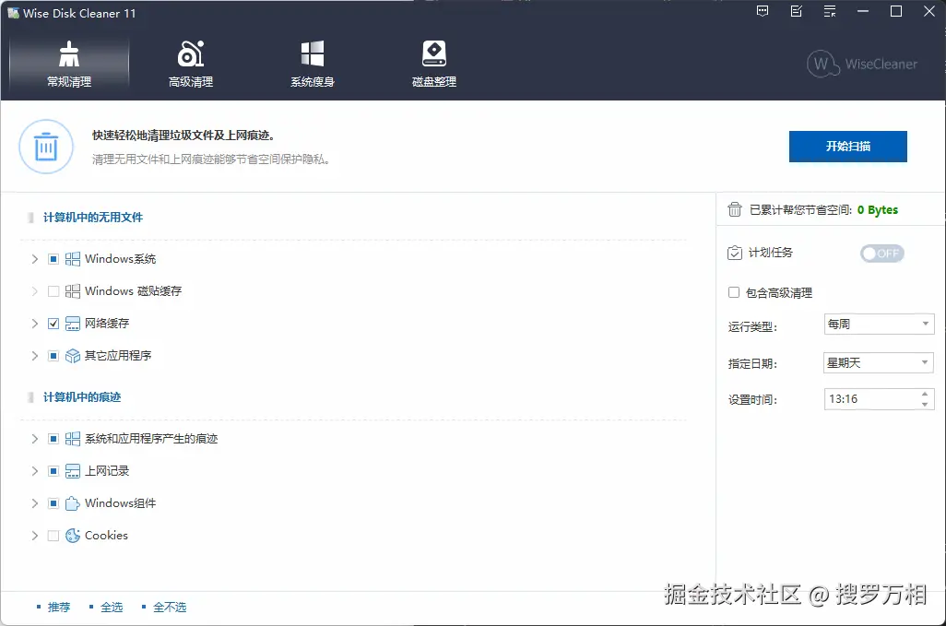Screen dimensions: 946x626
Task: Click the Windows组件 puzzle icon
Action: click(x=73, y=503)
